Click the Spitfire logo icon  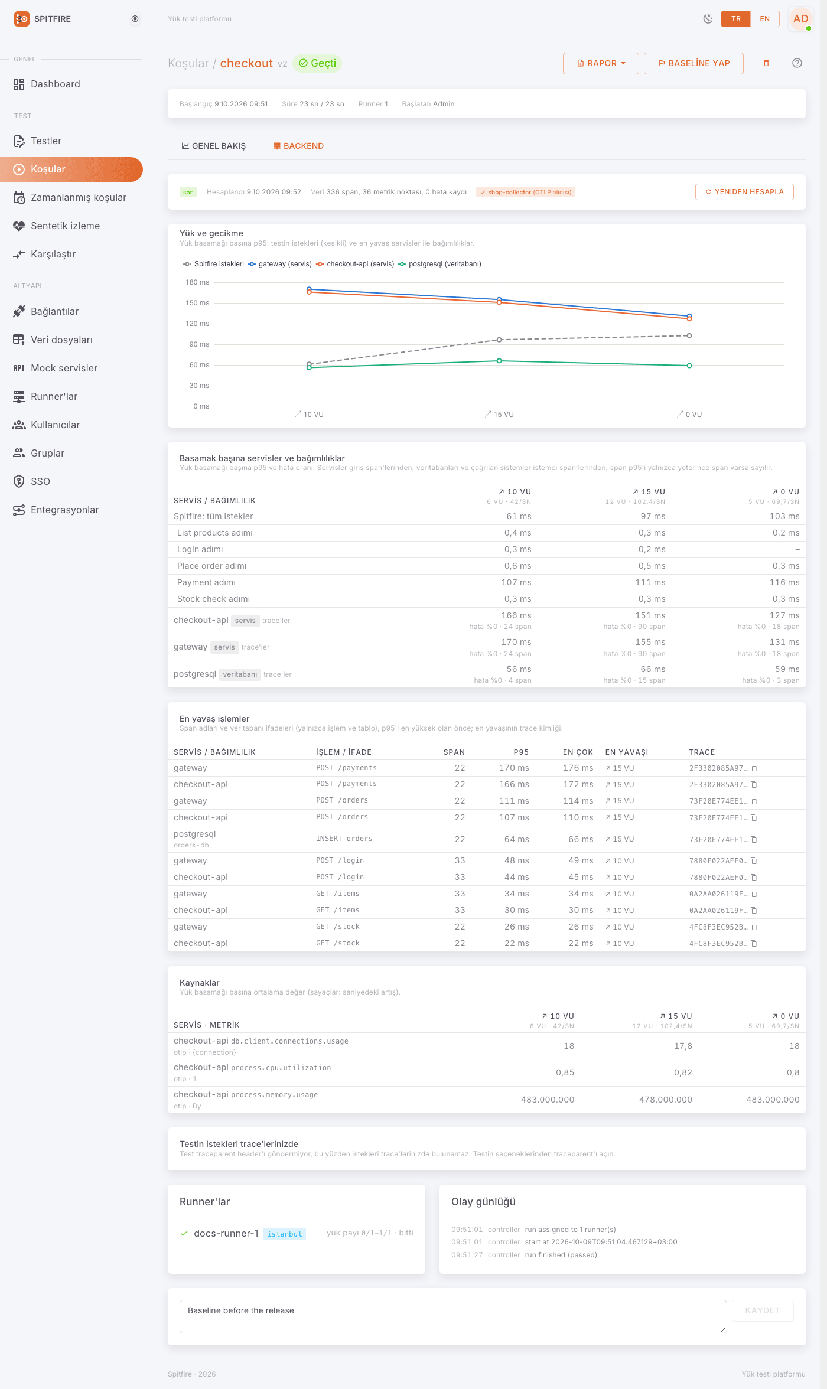[22, 19]
